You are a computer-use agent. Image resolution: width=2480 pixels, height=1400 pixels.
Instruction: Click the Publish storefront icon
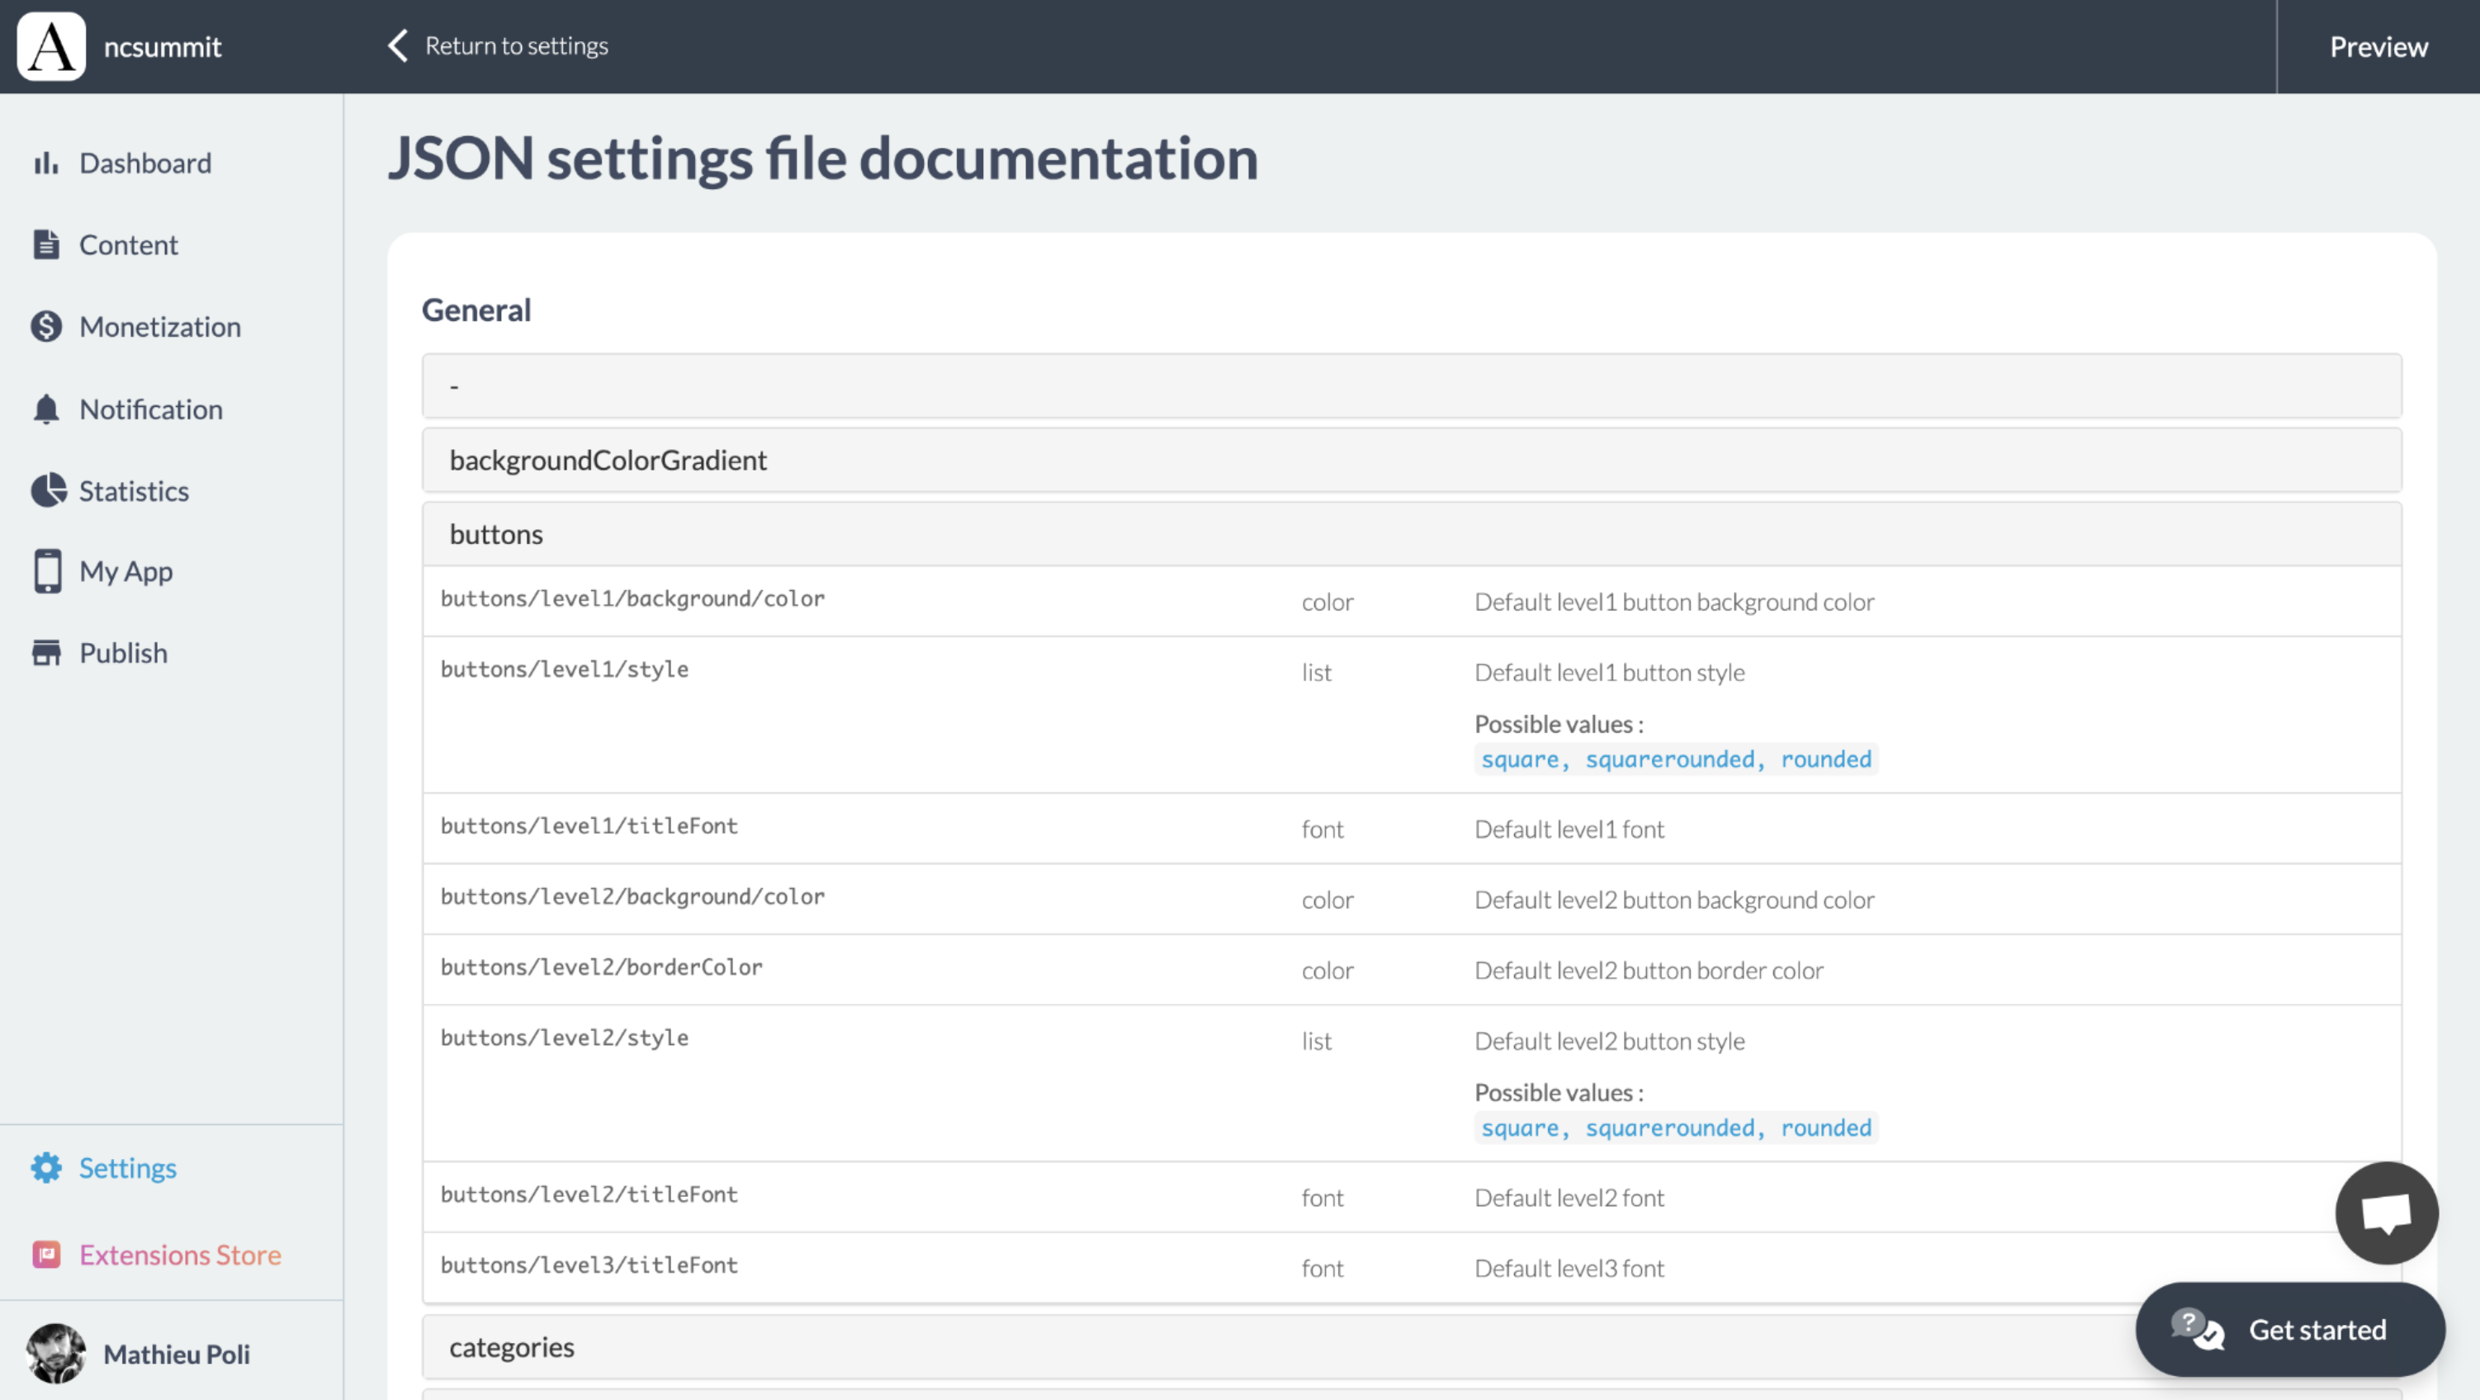[x=45, y=653]
